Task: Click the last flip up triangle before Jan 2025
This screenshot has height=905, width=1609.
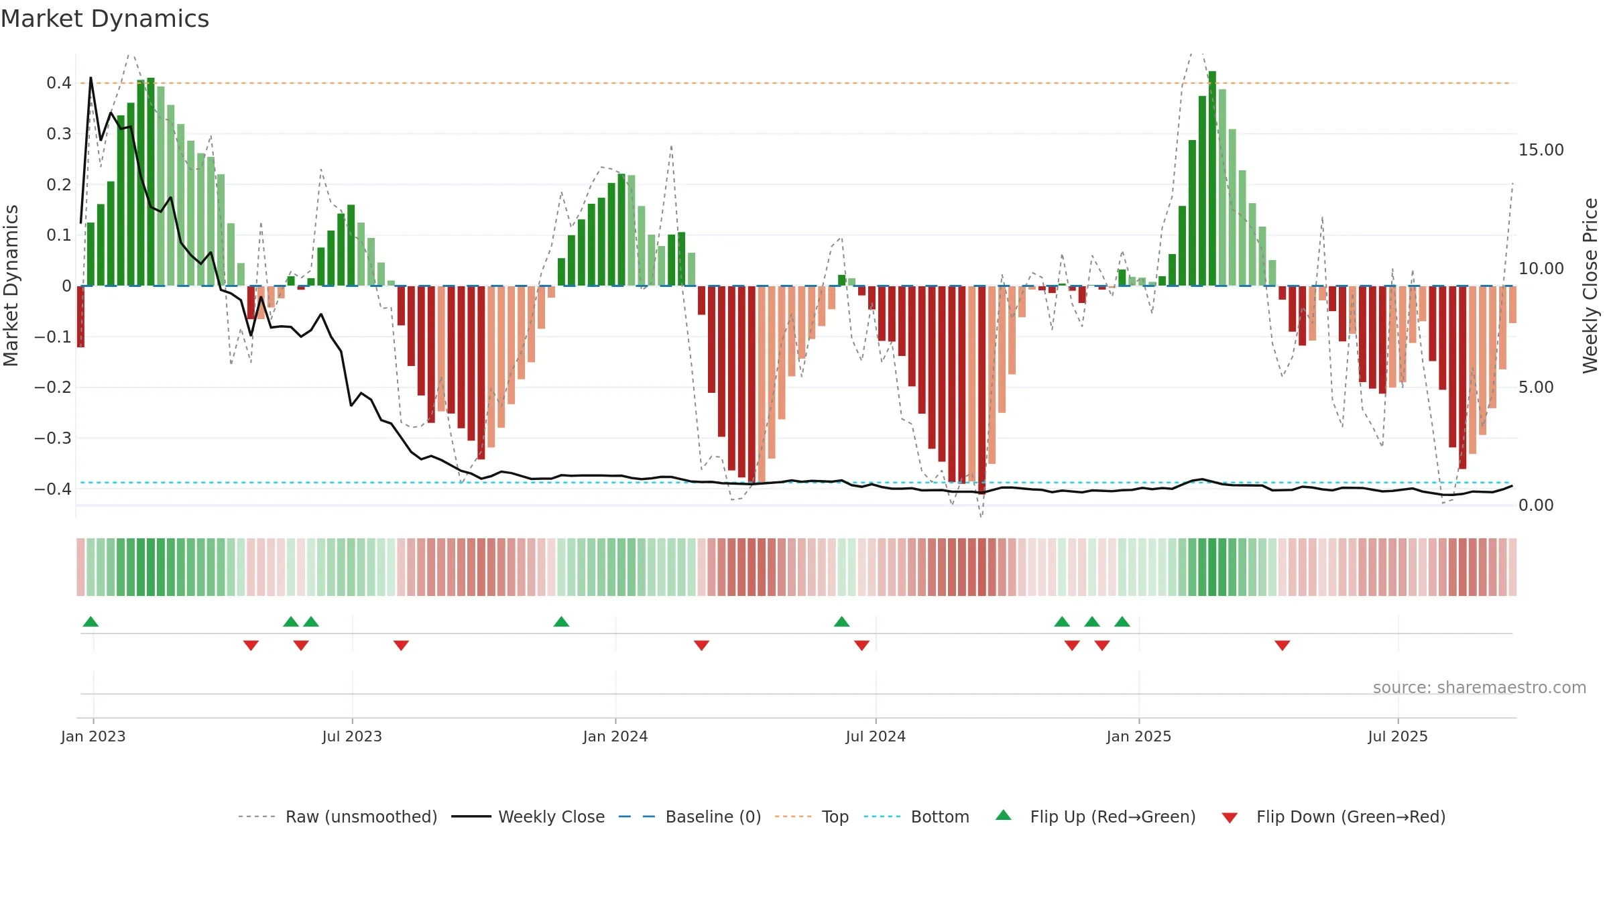Action: point(1122,621)
